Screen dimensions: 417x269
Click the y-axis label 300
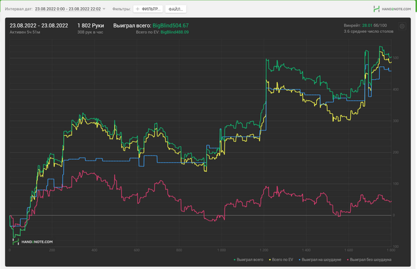tap(396, 121)
